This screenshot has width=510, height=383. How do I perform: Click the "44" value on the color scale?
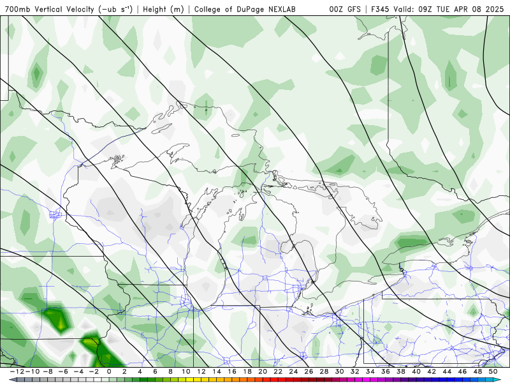click(447, 372)
